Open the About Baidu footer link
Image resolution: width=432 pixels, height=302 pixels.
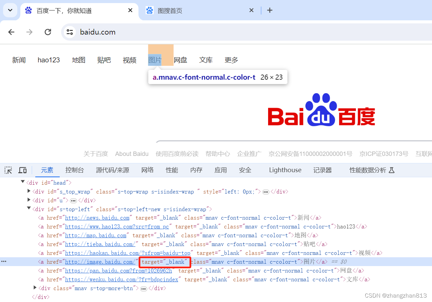(x=132, y=154)
